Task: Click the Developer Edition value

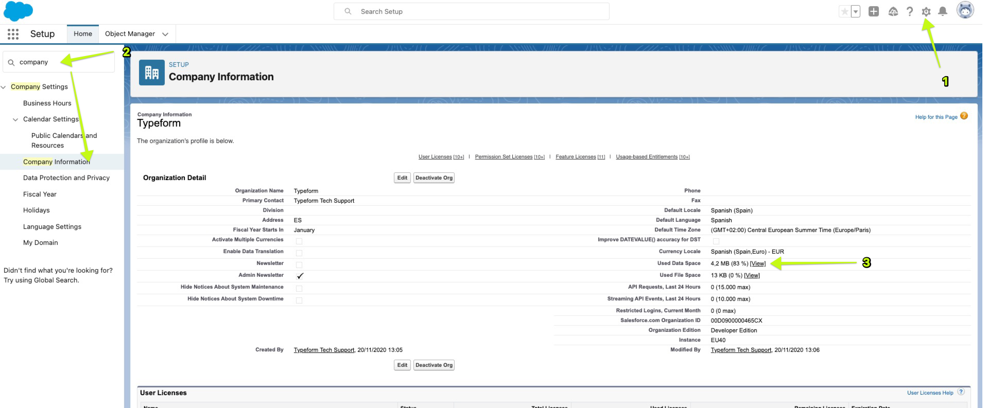Action: tap(734, 330)
